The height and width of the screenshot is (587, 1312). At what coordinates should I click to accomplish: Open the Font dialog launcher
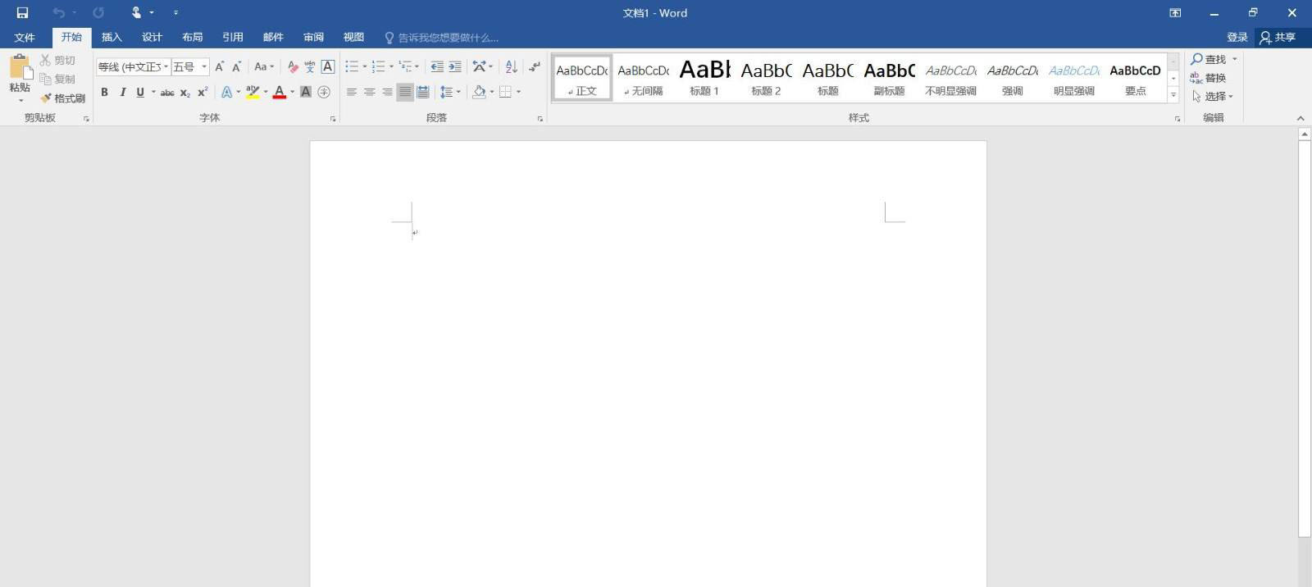(333, 119)
